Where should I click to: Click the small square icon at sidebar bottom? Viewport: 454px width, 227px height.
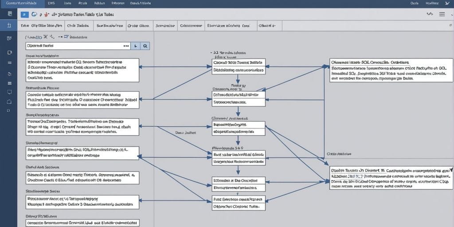(x=8, y=110)
